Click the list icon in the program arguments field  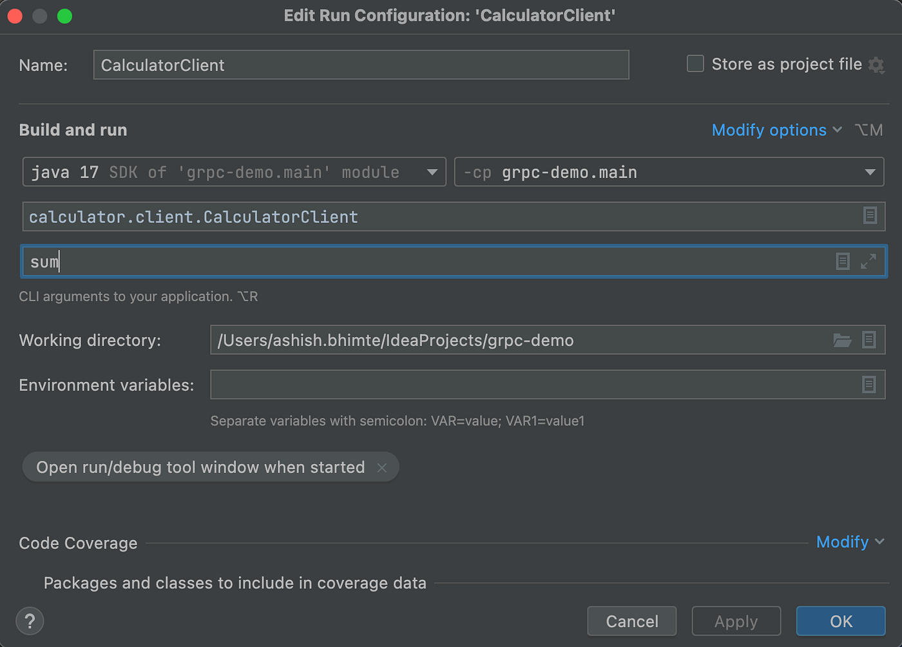pyautogui.click(x=843, y=261)
